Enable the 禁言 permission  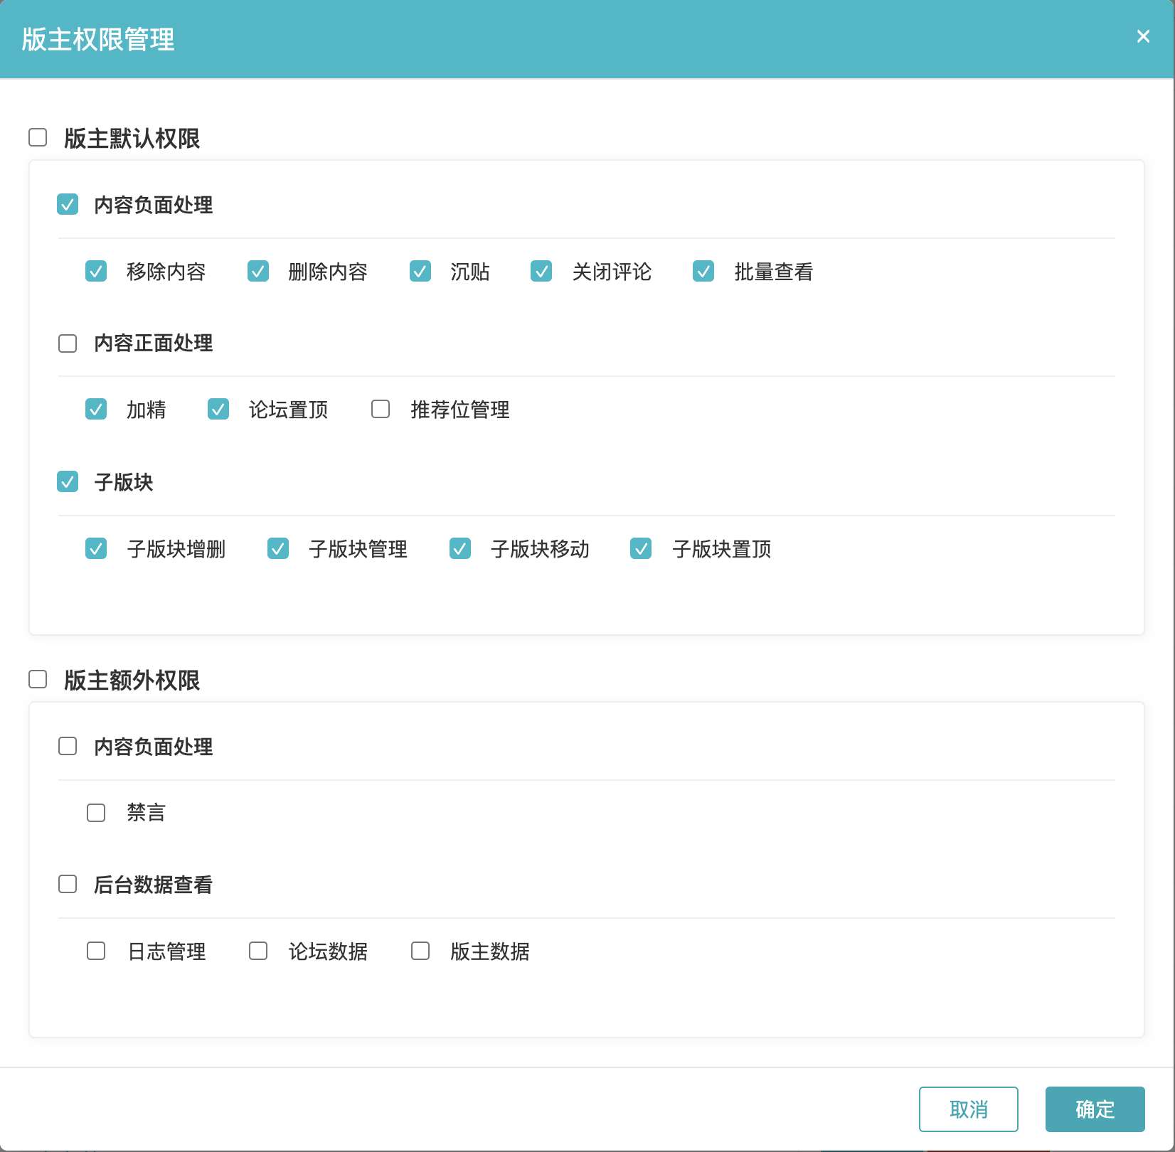point(96,813)
